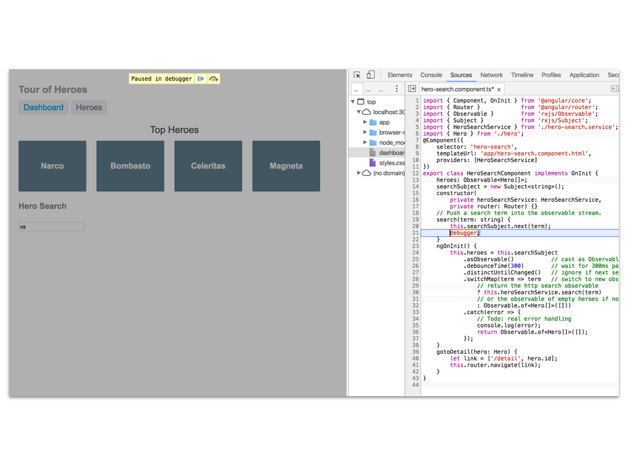Screen dimensions: 628x471
Task: Expand the app folder
Action: (x=365, y=122)
